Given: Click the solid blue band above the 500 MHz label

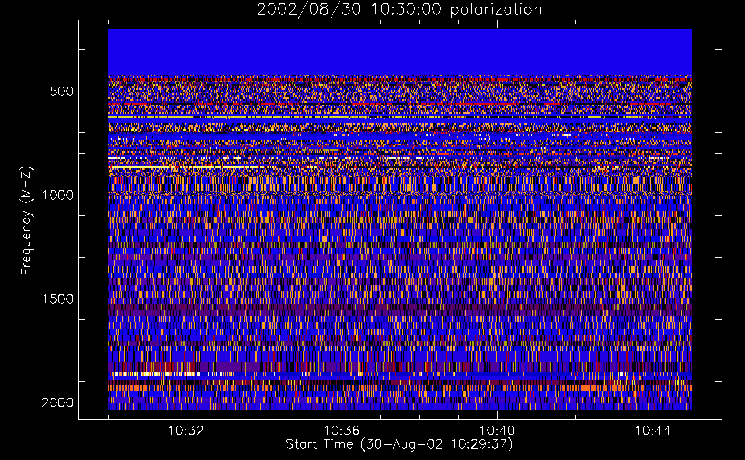Looking at the screenshot, I should pos(400,52).
